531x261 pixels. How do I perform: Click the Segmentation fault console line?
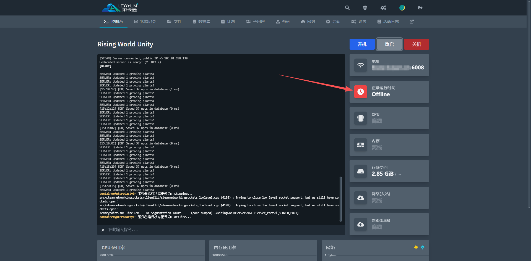(x=199, y=213)
